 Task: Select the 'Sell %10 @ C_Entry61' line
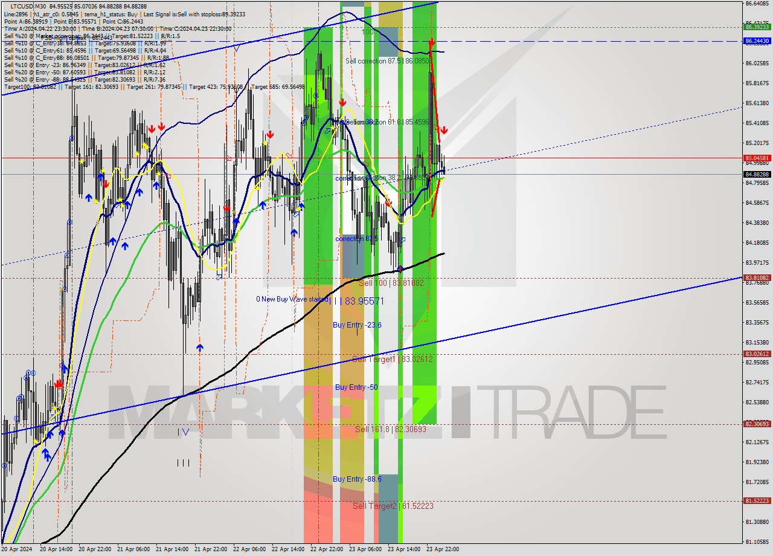pos(85,50)
